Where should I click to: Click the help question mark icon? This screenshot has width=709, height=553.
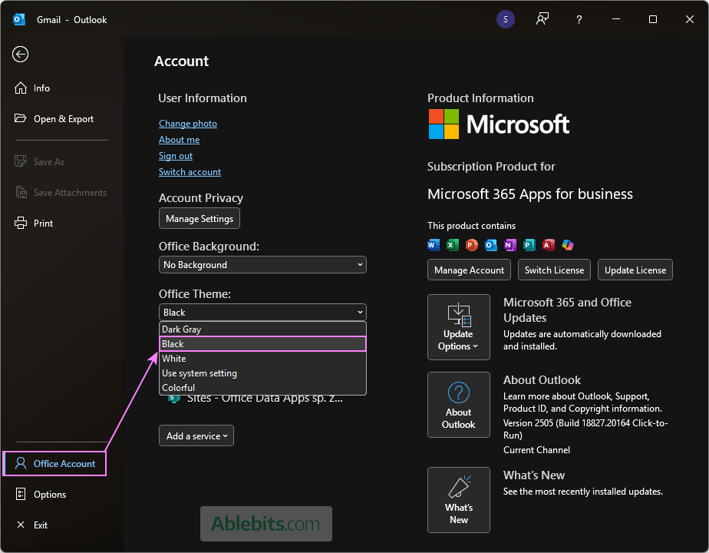(x=579, y=19)
